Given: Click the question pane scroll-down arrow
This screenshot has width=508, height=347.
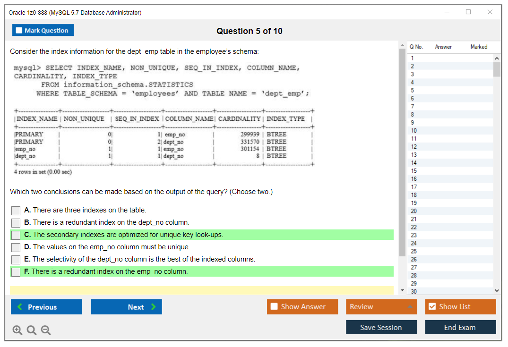Looking at the screenshot, I should pyautogui.click(x=403, y=290).
